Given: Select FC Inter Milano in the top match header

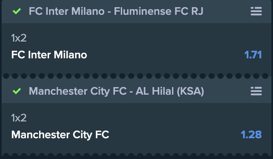Looking at the screenshot, I should point(67,11).
